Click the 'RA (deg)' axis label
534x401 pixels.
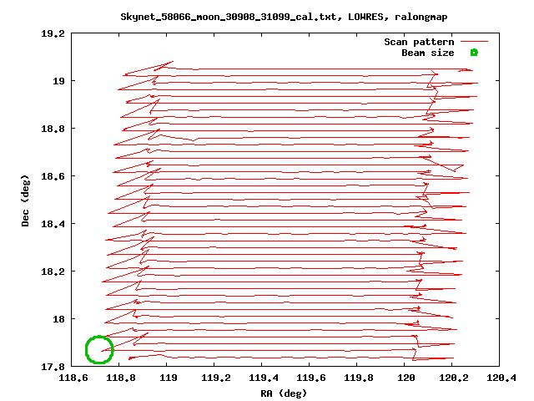[284, 393]
